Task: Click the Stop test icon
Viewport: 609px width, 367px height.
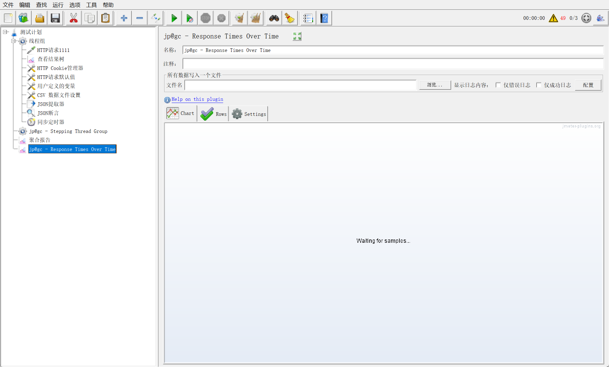Action: pyautogui.click(x=205, y=18)
